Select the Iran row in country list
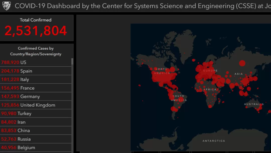Screen dimensions: 271x153 36,122
